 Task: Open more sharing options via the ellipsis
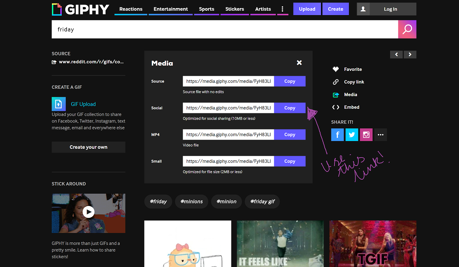coord(380,134)
